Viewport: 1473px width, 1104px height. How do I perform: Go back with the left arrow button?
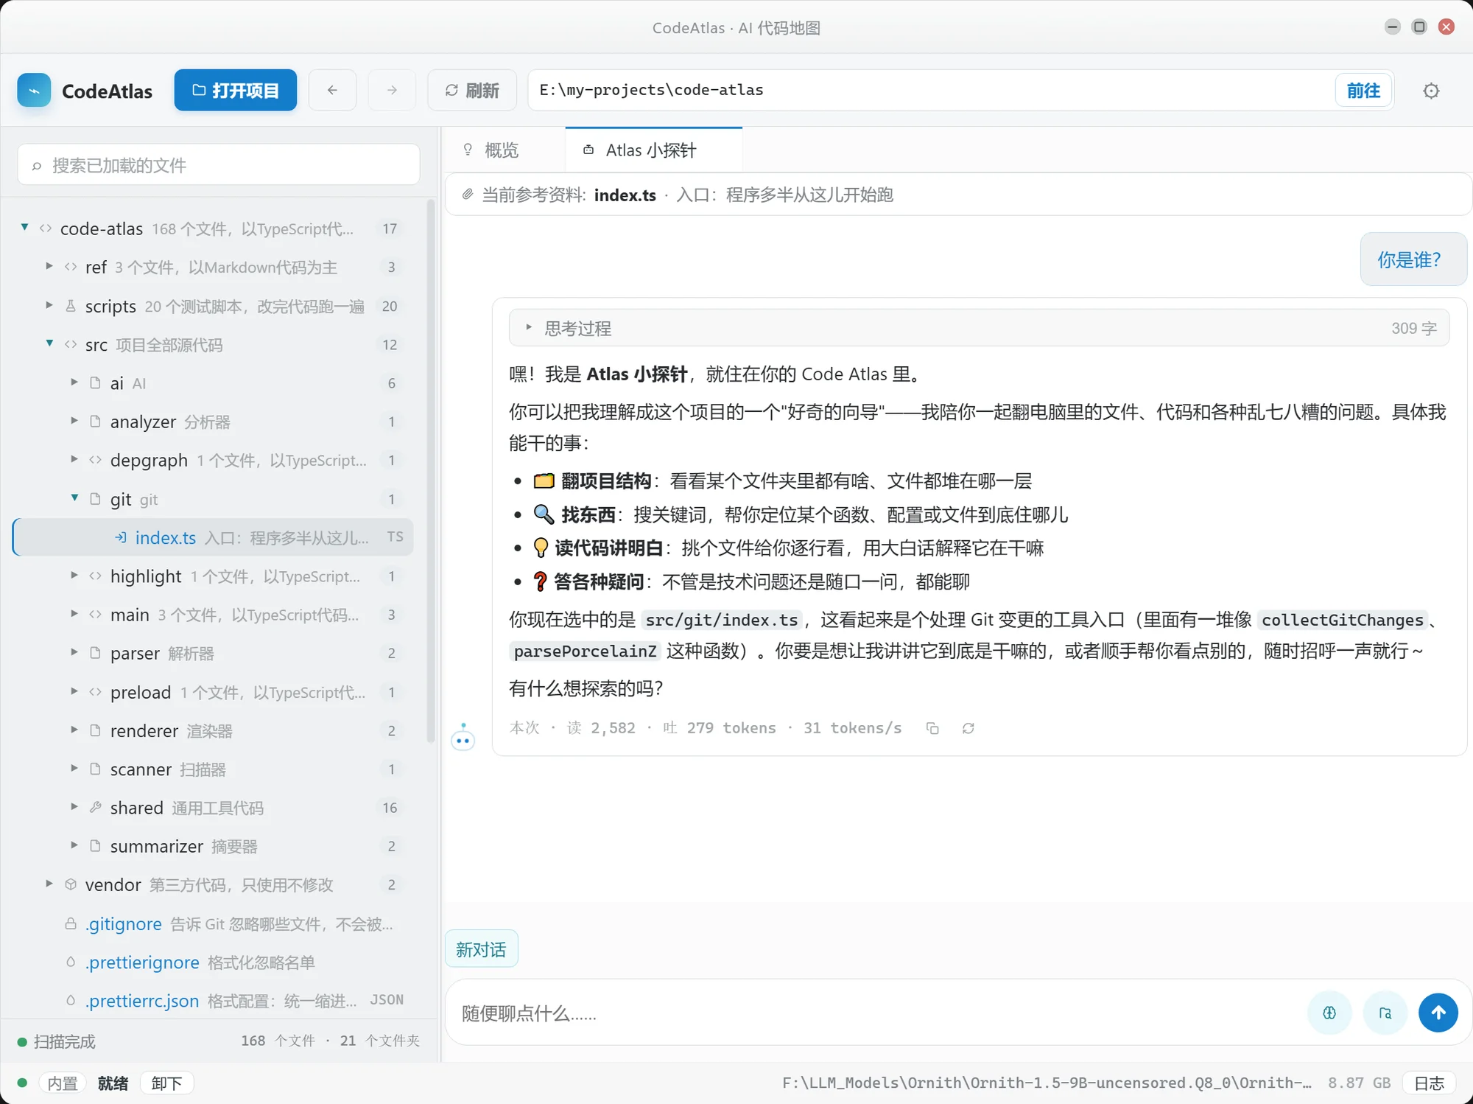[x=332, y=90]
